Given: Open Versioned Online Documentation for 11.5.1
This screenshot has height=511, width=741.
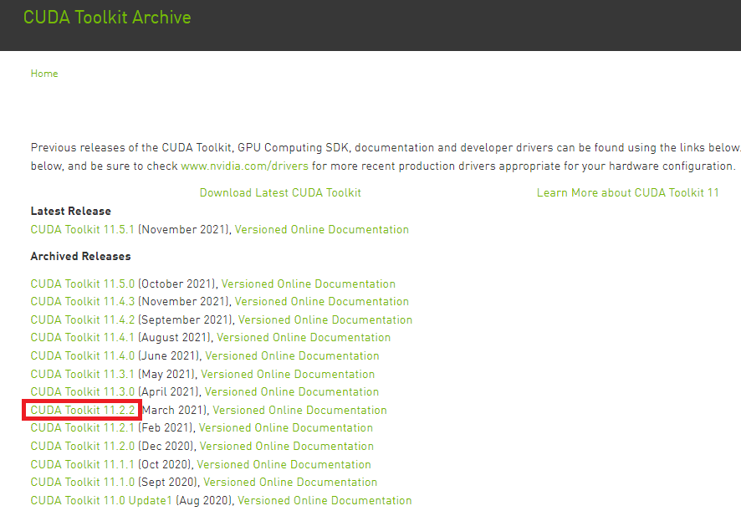Looking at the screenshot, I should click(322, 230).
